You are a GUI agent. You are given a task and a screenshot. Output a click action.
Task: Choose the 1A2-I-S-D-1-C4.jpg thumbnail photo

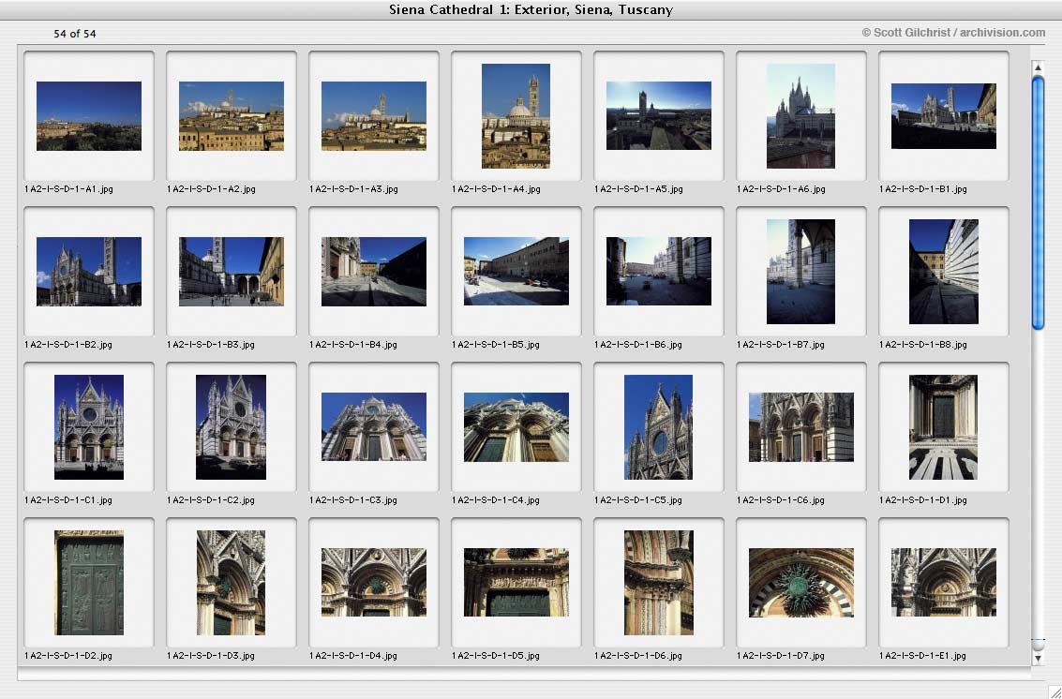(516, 426)
